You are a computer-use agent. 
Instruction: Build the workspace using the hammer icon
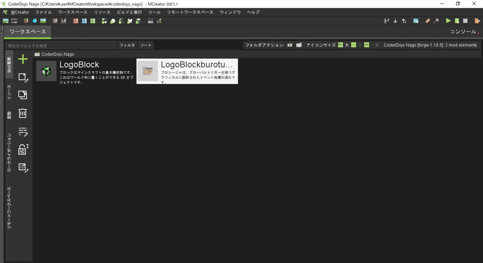click(436, 21)
